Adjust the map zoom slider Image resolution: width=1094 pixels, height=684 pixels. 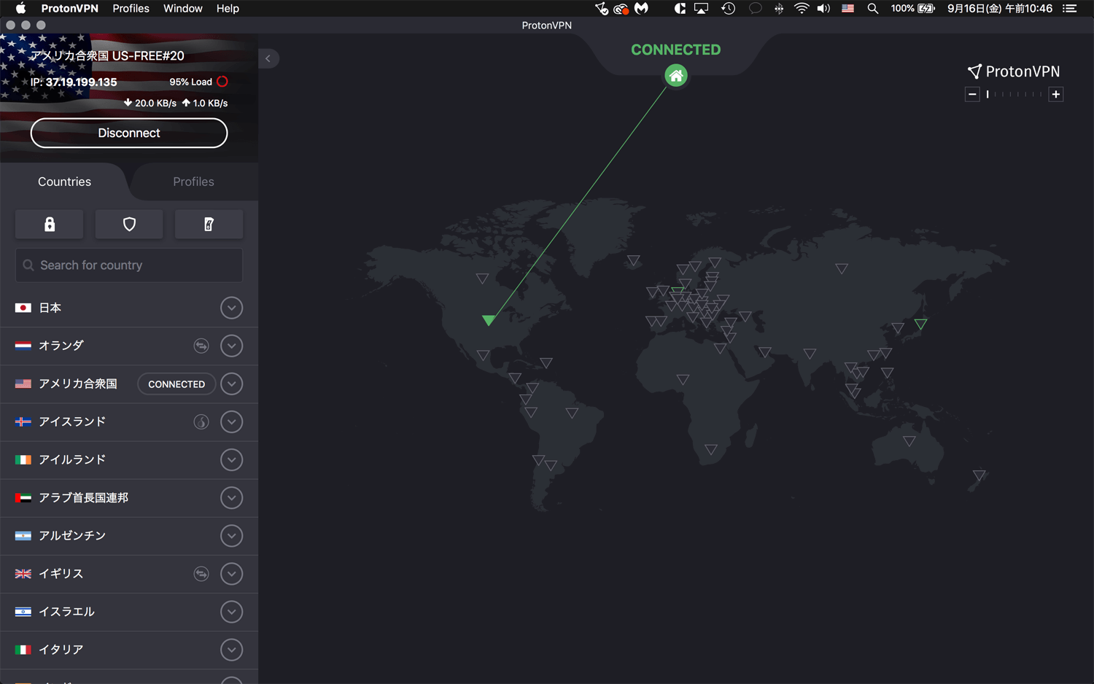pos(1014,94)
